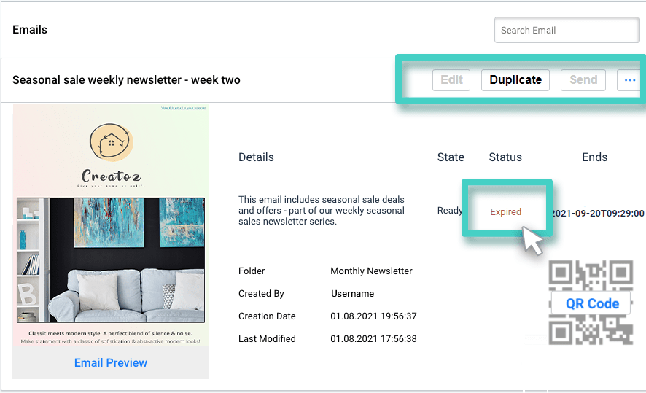The width and height of the screenshot is (646, 393).
Task: Open the ellipsis more options menu
Action: (x=629, y=80)
